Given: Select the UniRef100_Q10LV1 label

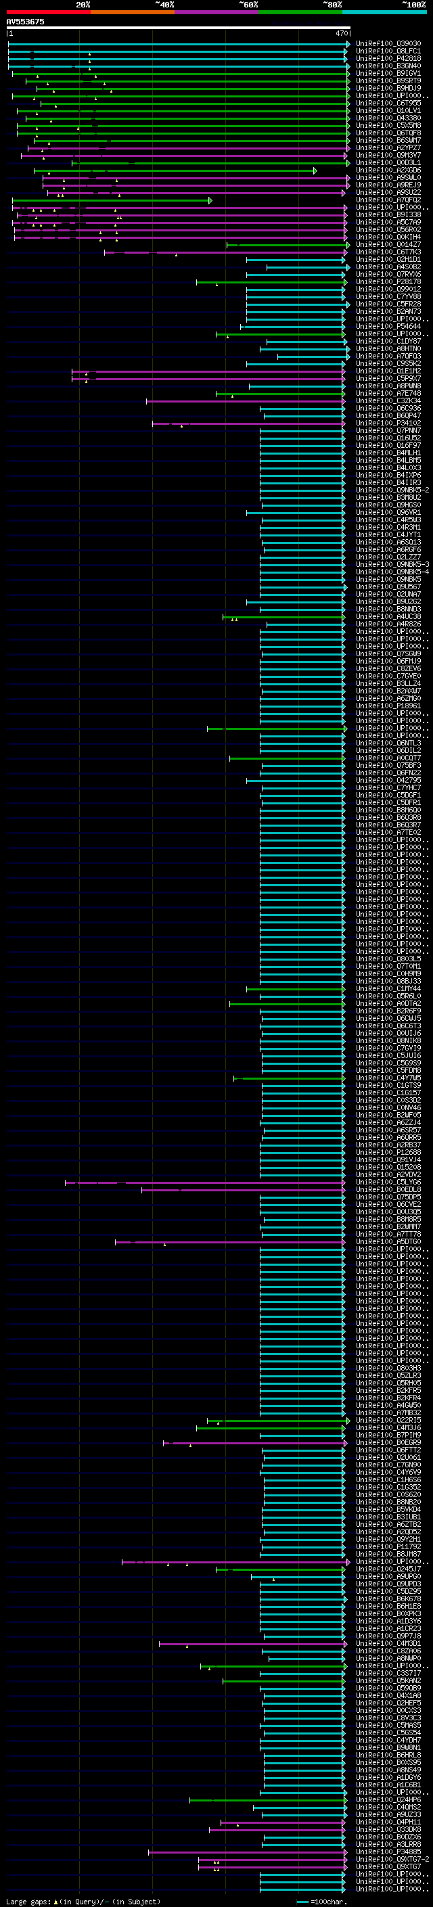Looking at the screenshot, I should [388, 110].
